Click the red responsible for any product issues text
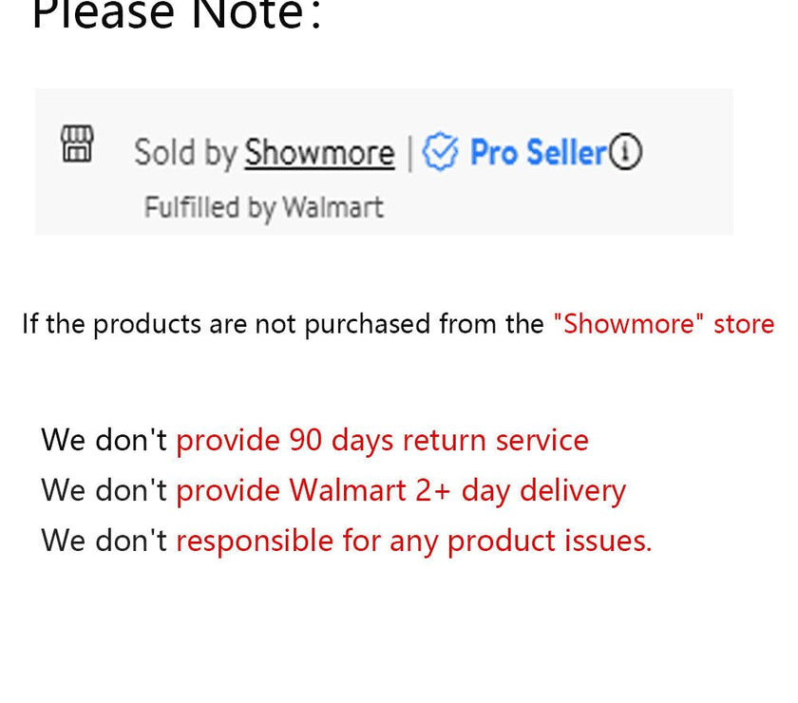This screenshot has height=703, width=798. tap(414, 541)
